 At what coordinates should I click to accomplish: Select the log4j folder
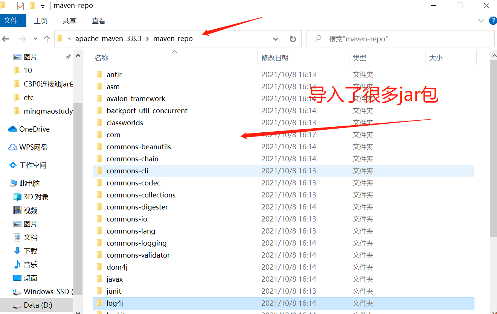[284, 303]
